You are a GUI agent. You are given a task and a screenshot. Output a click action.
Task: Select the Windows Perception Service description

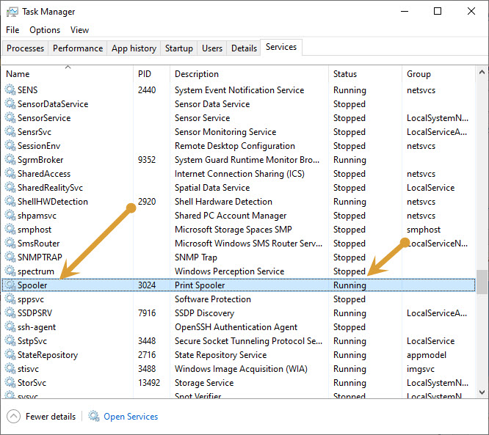click(229, 271)
